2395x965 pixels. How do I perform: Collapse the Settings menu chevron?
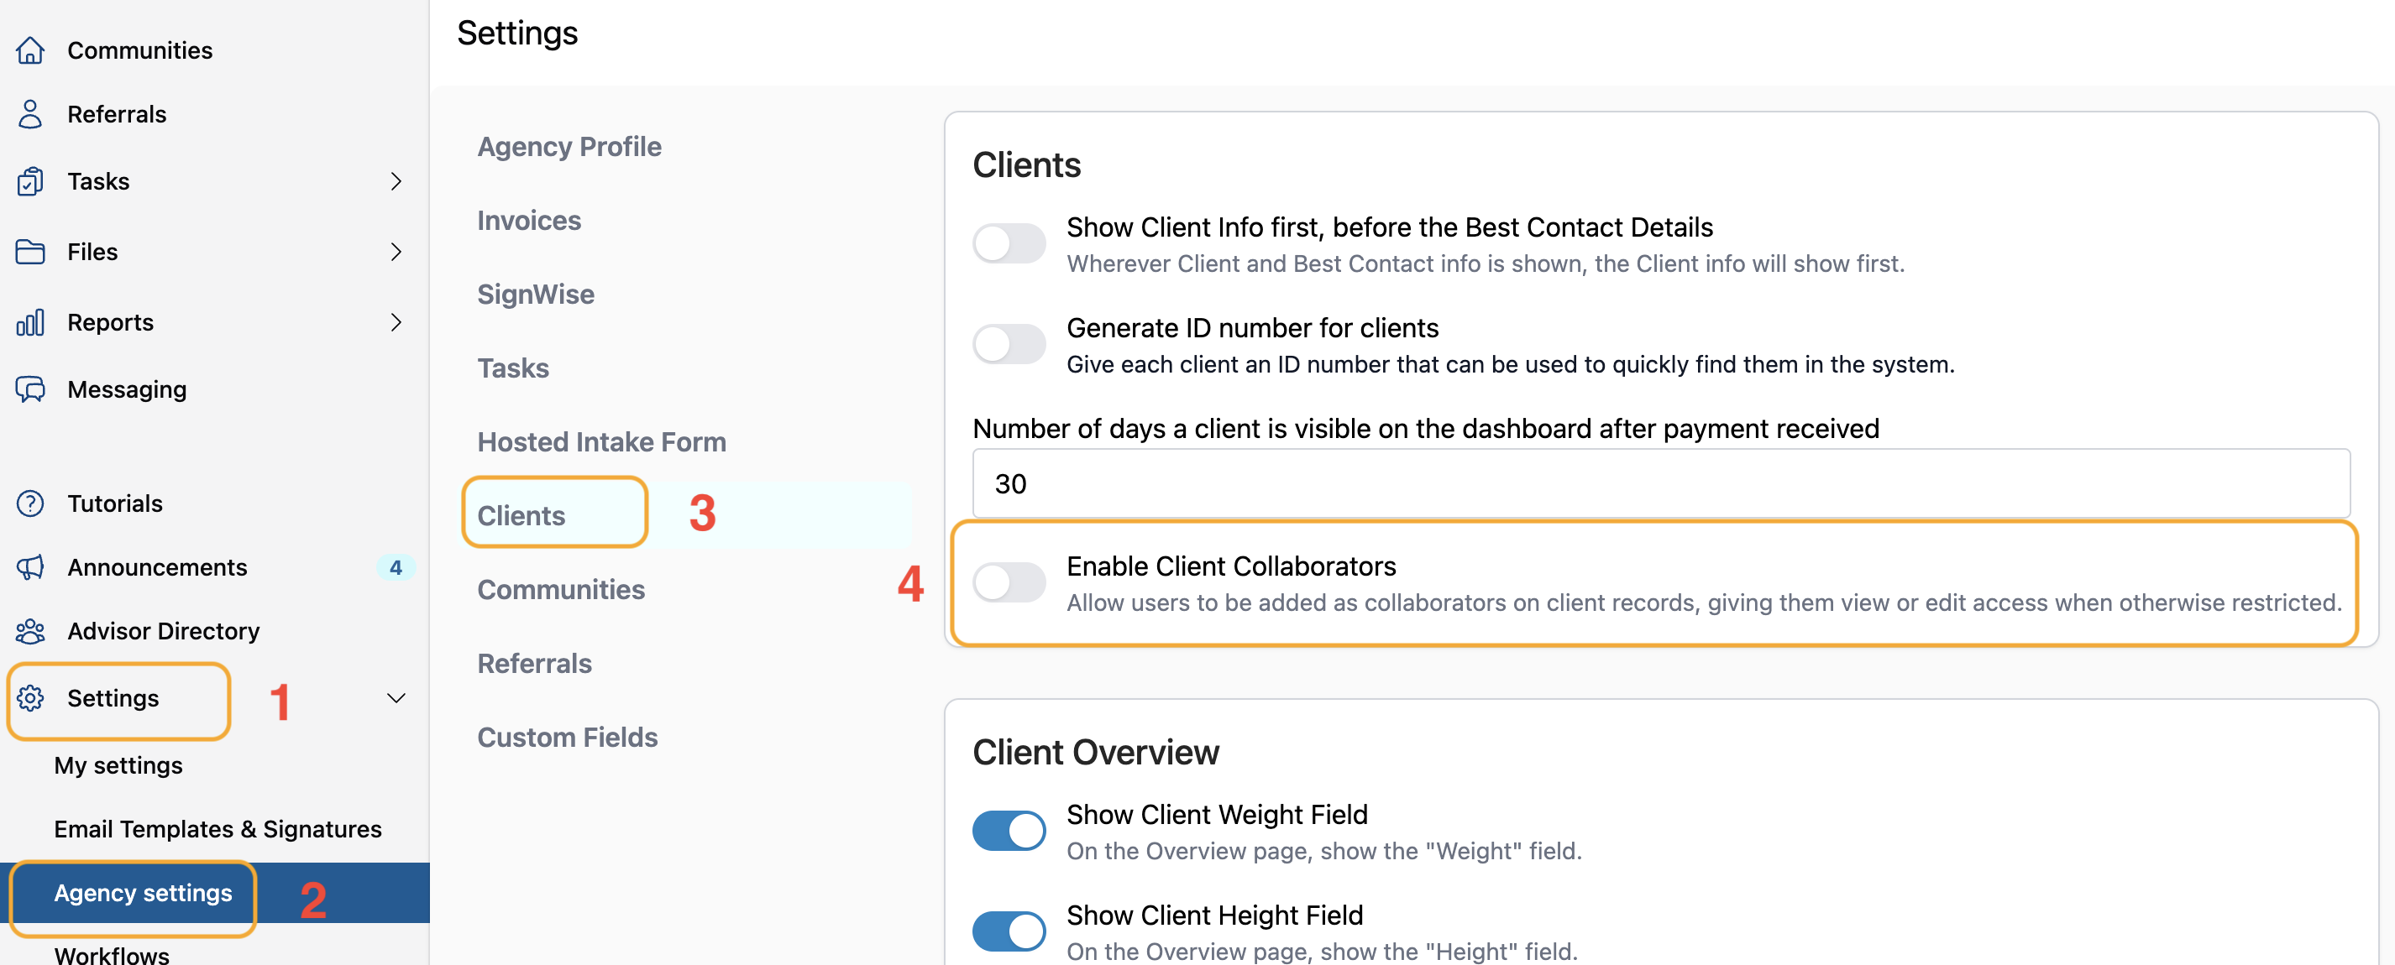[396, 698]
